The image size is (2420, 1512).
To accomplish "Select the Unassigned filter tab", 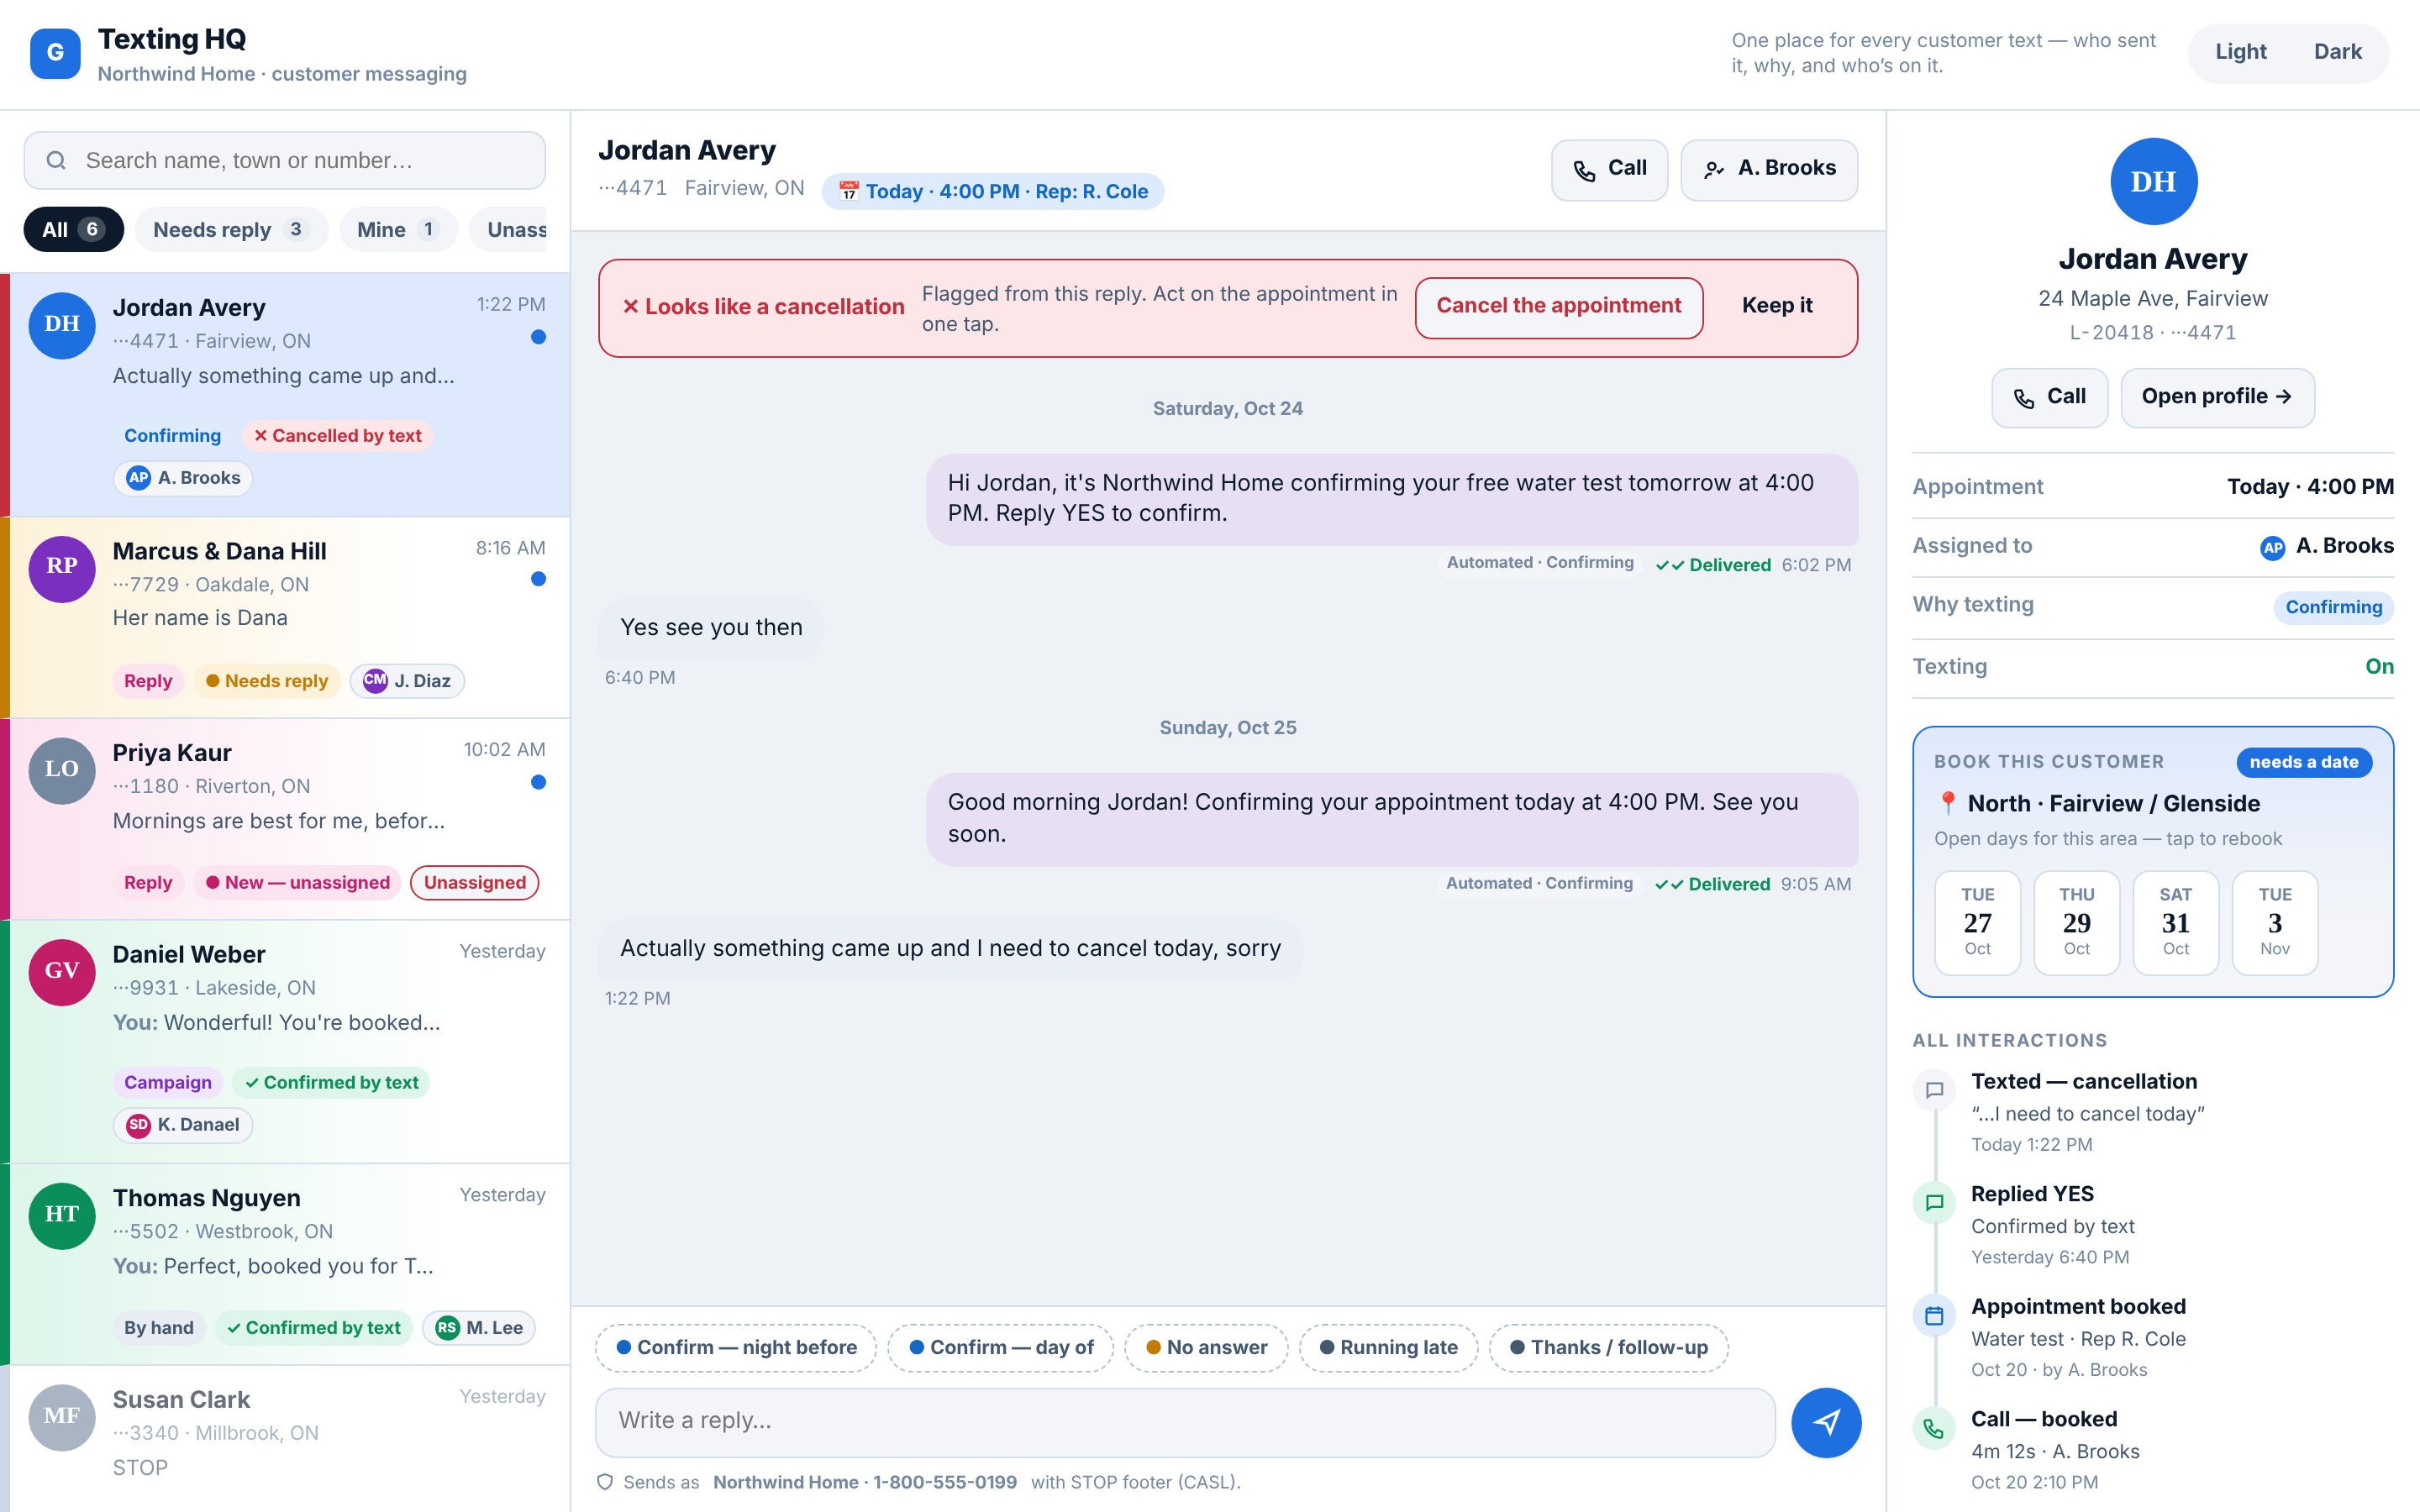I will (509, 230).
